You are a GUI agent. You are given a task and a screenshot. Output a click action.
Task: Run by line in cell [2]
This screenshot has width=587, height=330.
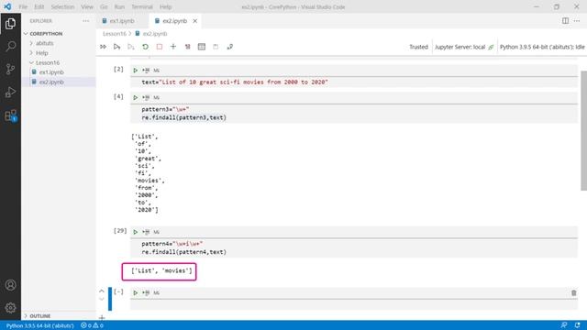146,71
